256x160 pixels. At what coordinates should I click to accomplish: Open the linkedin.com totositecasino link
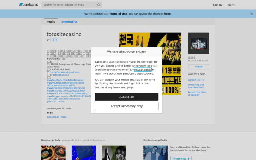pos(66,88)
